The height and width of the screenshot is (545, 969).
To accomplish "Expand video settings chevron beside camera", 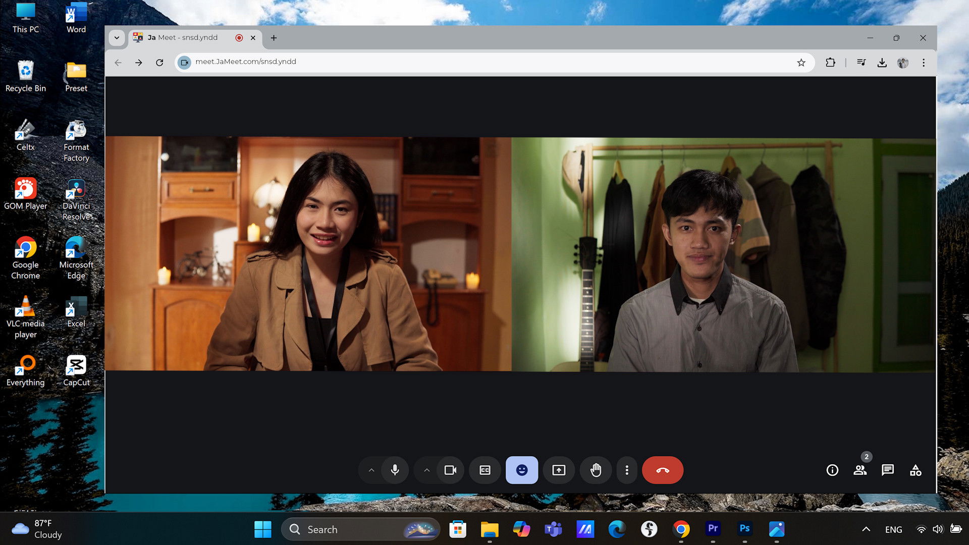I will 427,470.
